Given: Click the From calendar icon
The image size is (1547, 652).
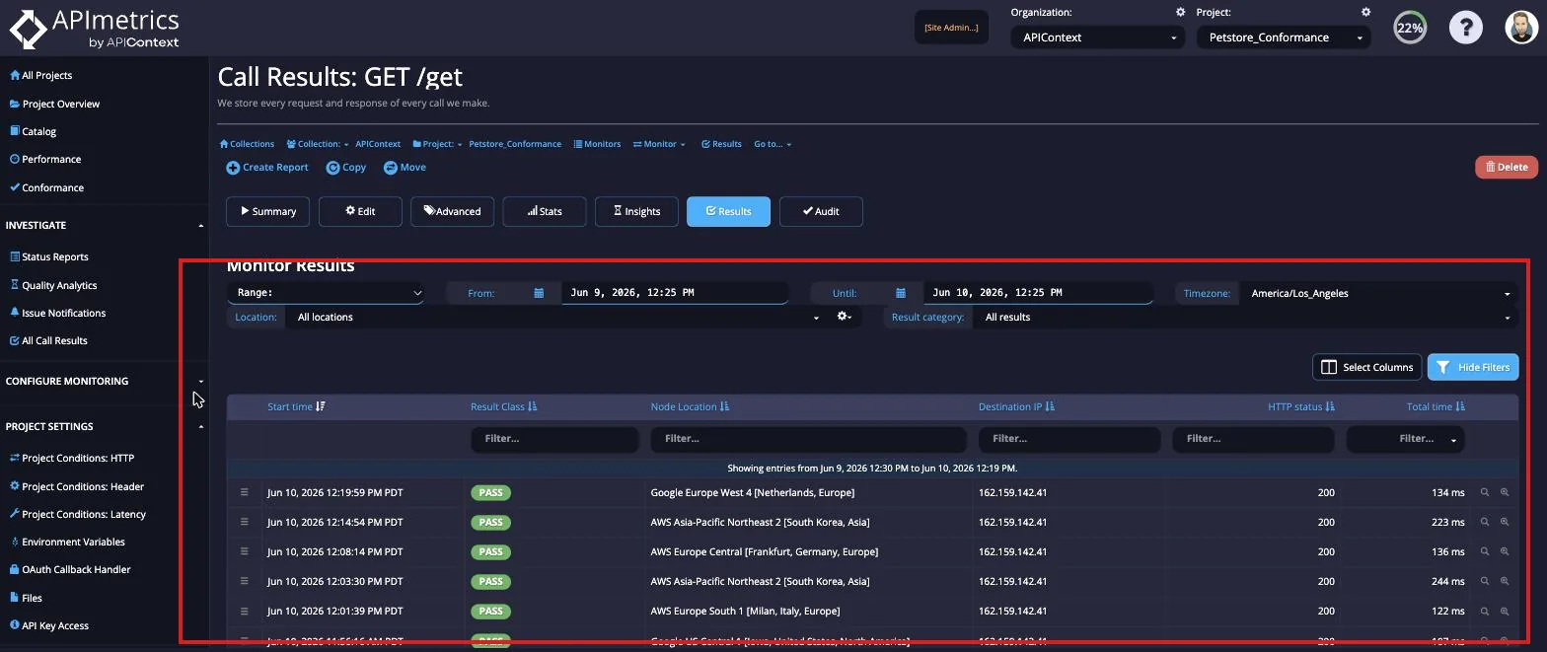Looking at the screenshot, I should [x=539, y=293].
